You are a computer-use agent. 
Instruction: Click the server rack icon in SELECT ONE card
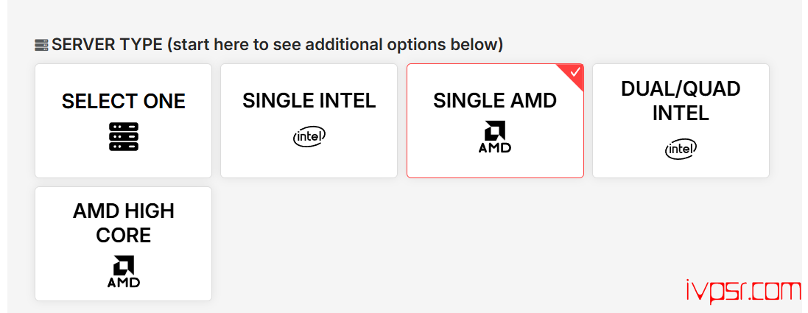(123, 137)
